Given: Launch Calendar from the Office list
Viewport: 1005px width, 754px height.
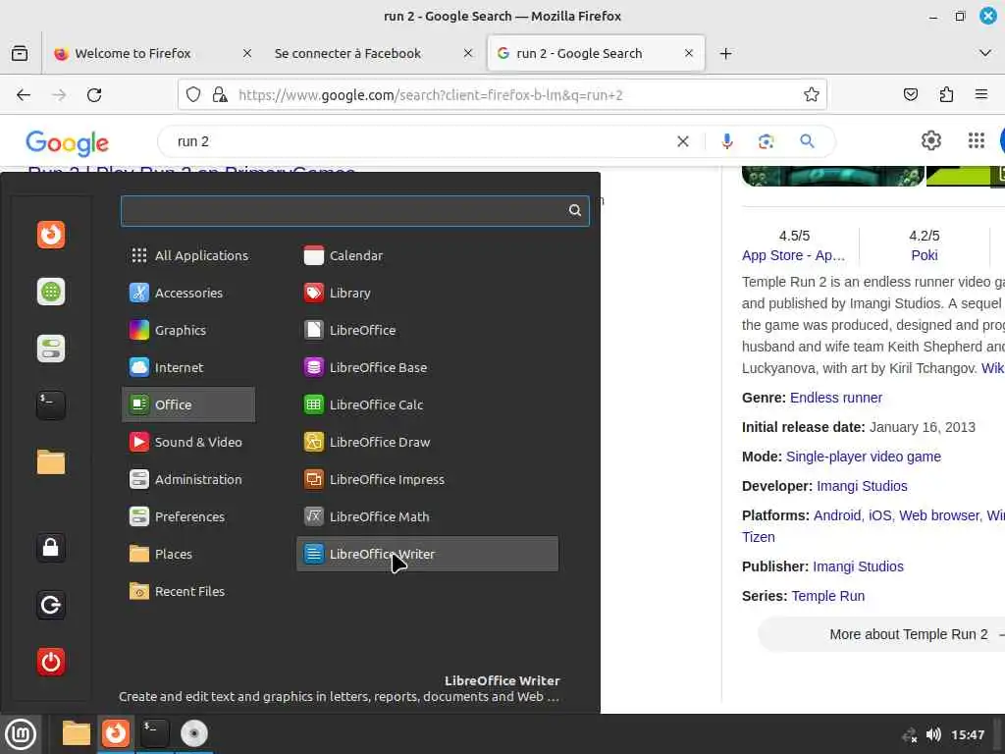Looking at the screenshot, I should tap(428, 256).
